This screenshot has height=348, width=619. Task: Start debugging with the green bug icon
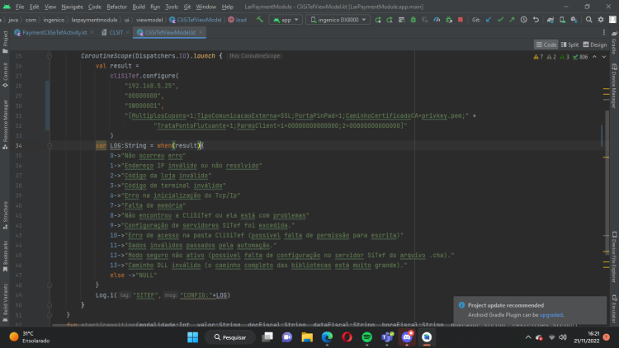click(x=413, y=20)
